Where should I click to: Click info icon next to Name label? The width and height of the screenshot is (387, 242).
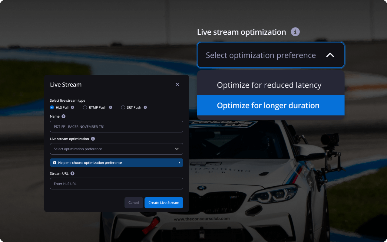[63, 116]
